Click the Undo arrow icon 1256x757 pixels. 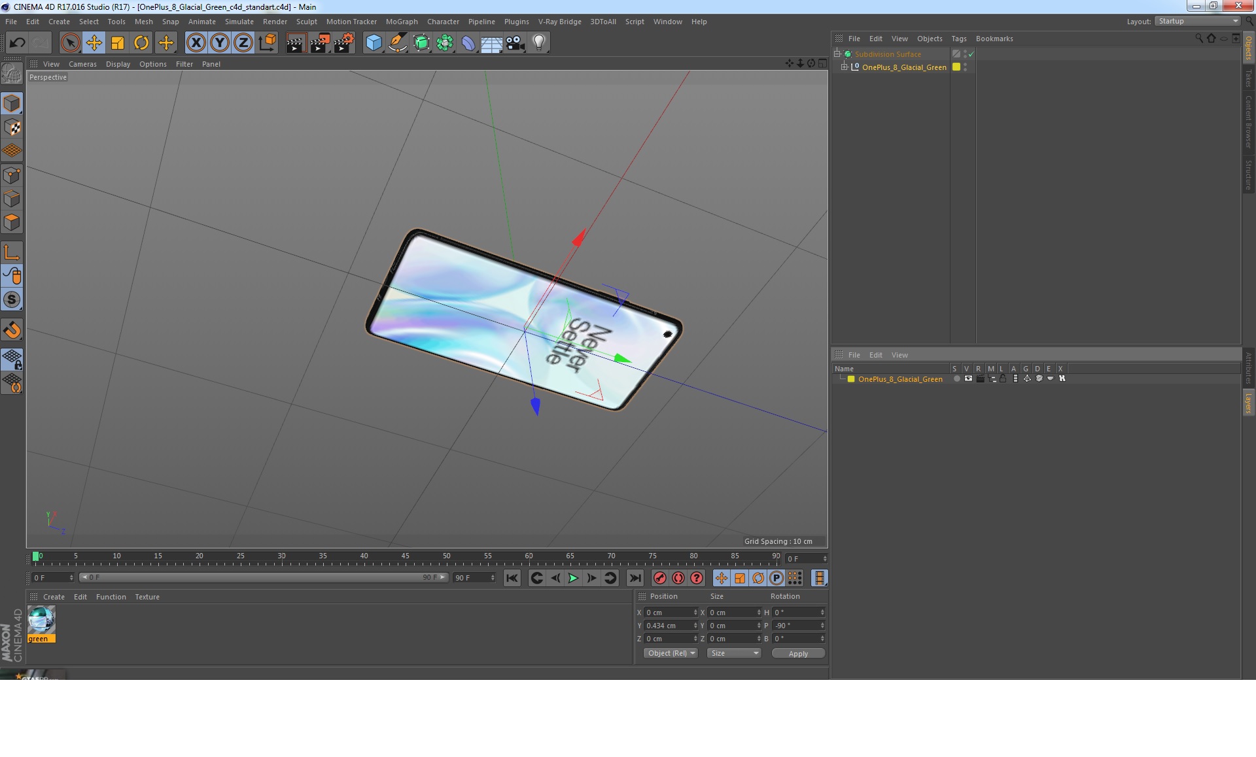pos(17,43)
